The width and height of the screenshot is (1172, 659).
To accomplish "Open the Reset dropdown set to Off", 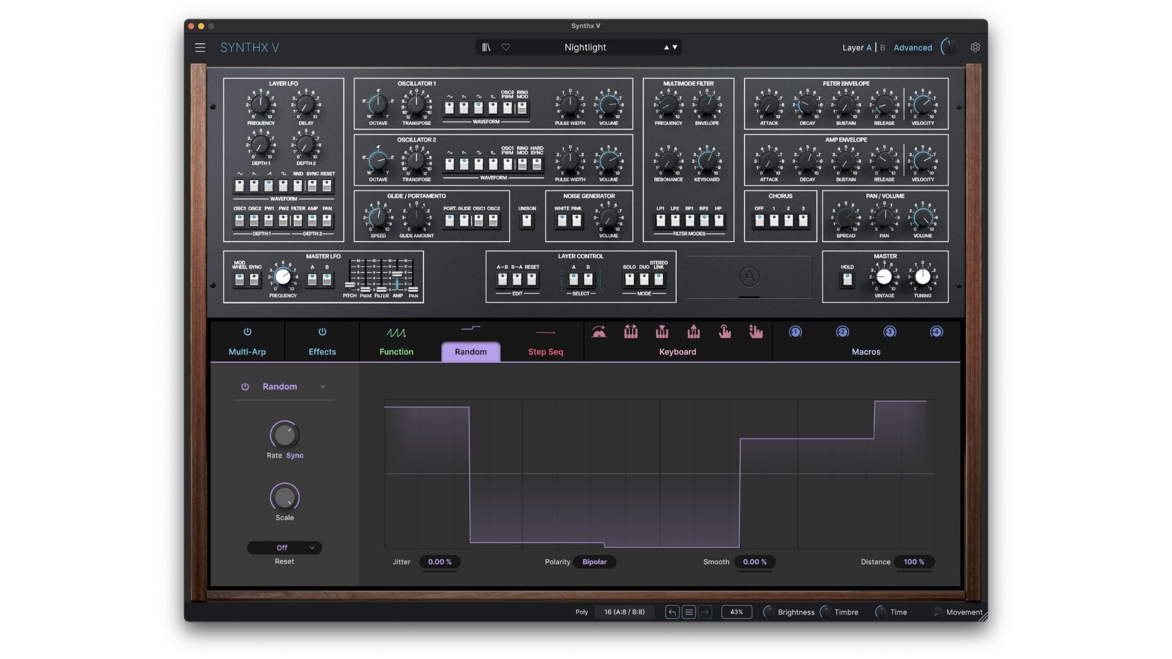I will click(x=284, y=547).
